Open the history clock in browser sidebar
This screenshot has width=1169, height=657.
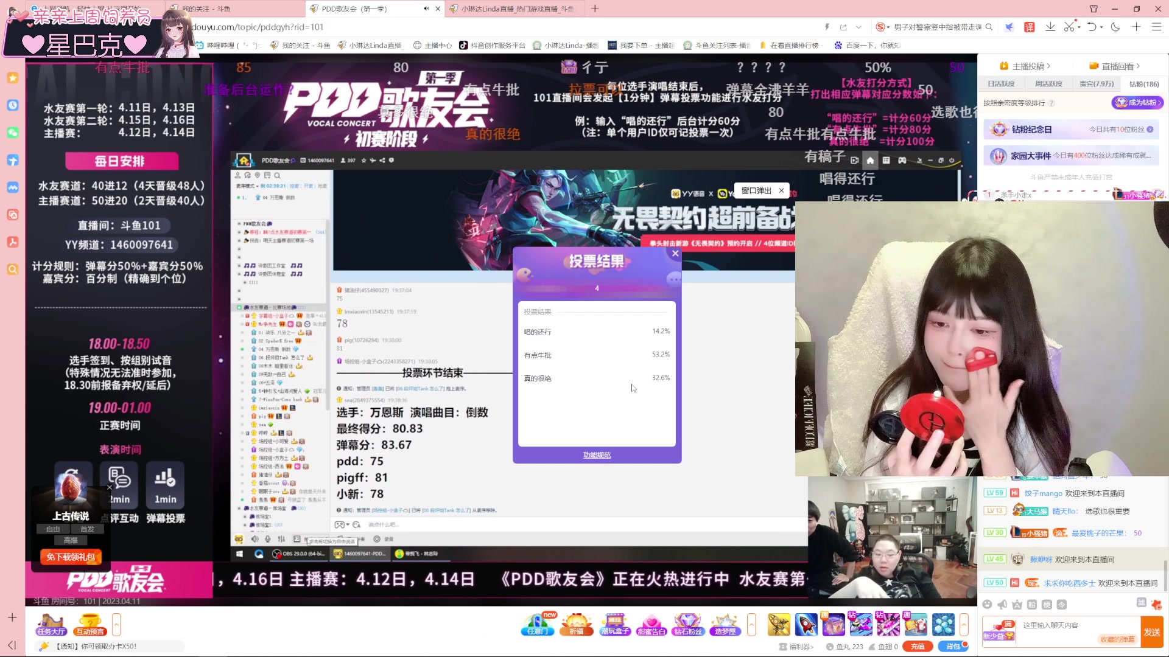pos(13,105)
